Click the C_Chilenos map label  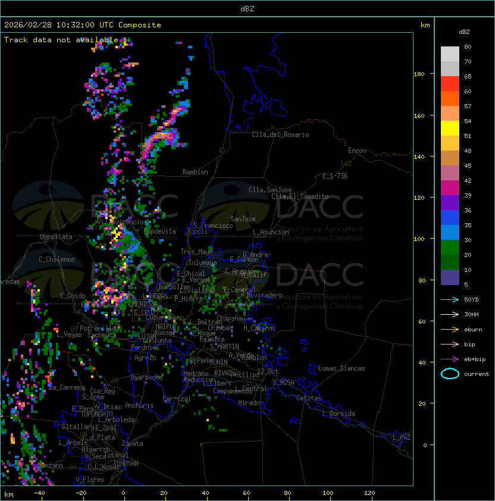[57, 259]
